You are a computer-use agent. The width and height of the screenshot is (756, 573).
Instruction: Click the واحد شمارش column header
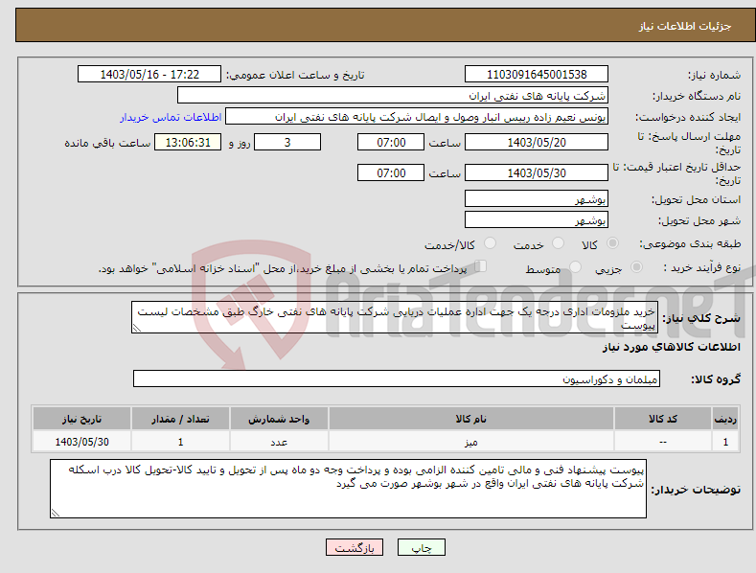[279, 419]
